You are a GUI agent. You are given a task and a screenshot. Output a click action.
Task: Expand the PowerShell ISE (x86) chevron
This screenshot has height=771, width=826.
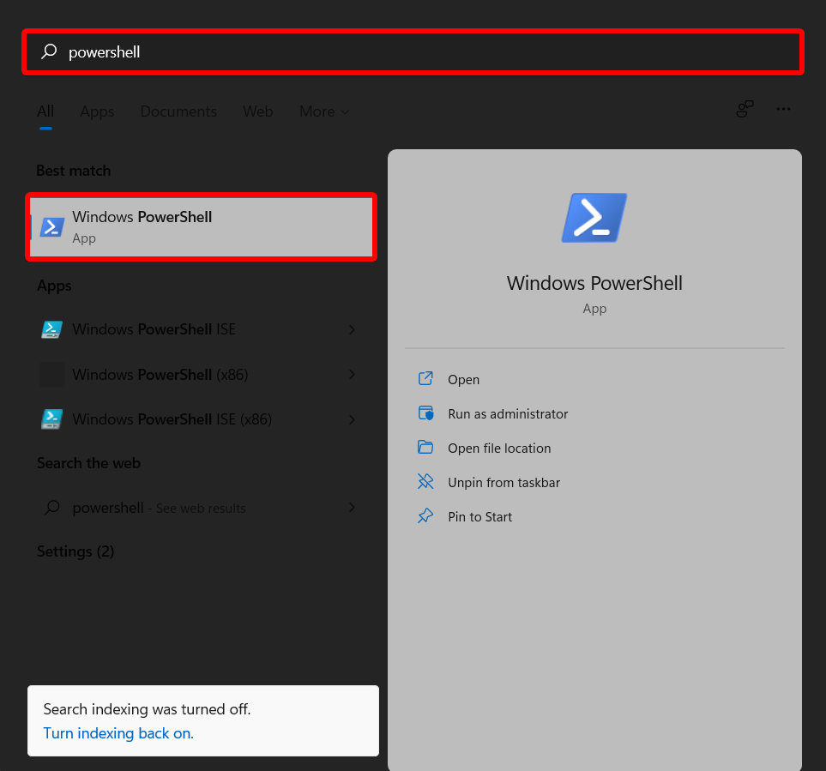click(352, 419)
